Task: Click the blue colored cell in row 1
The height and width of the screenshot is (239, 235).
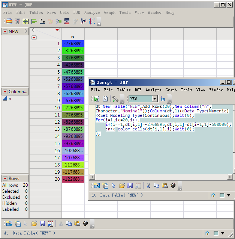Action: pos(73,44)
